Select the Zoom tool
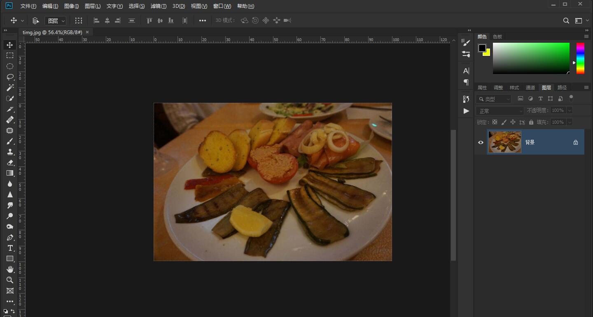 (10, 280)
